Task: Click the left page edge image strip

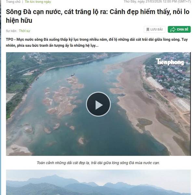Action: [1, 97]
